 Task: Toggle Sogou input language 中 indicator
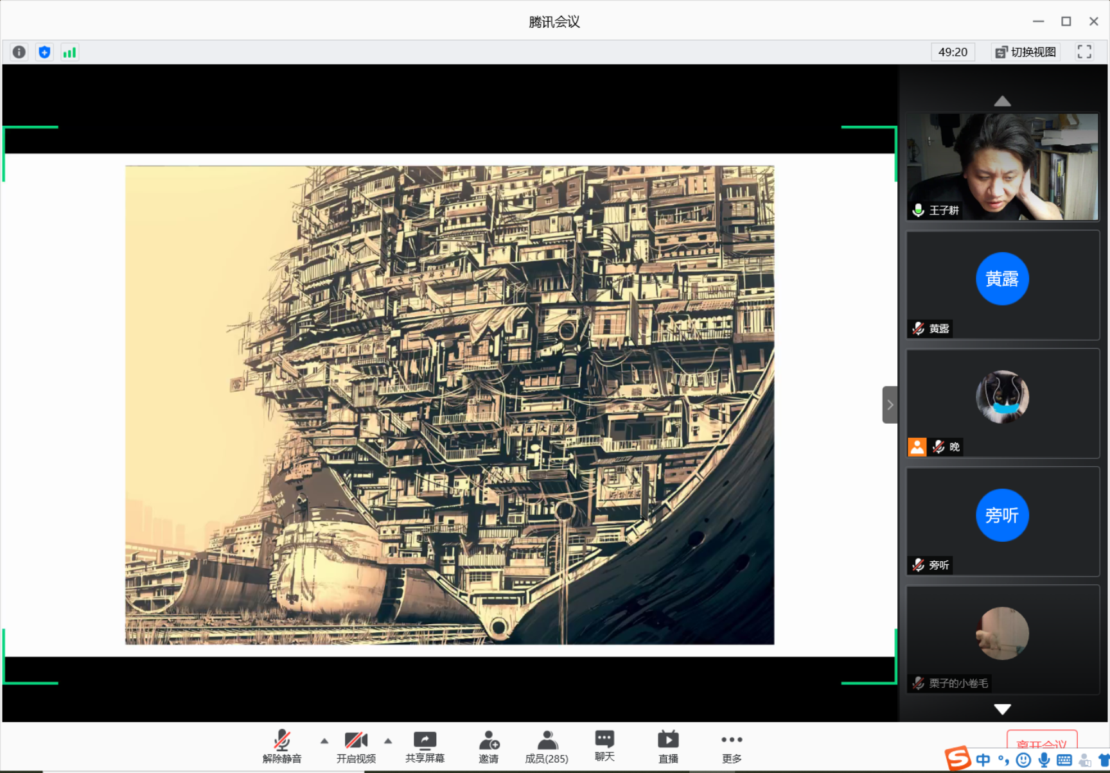[983, 760]
